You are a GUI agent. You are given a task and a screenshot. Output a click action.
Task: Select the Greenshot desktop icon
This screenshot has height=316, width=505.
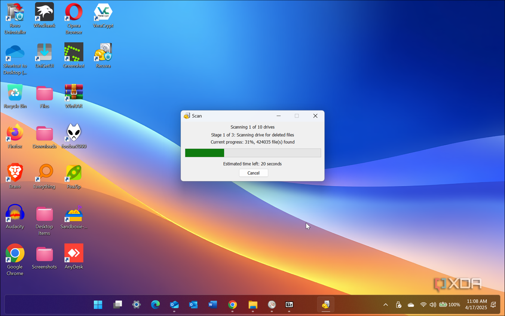pyautogui.click(x=74, y=56)
